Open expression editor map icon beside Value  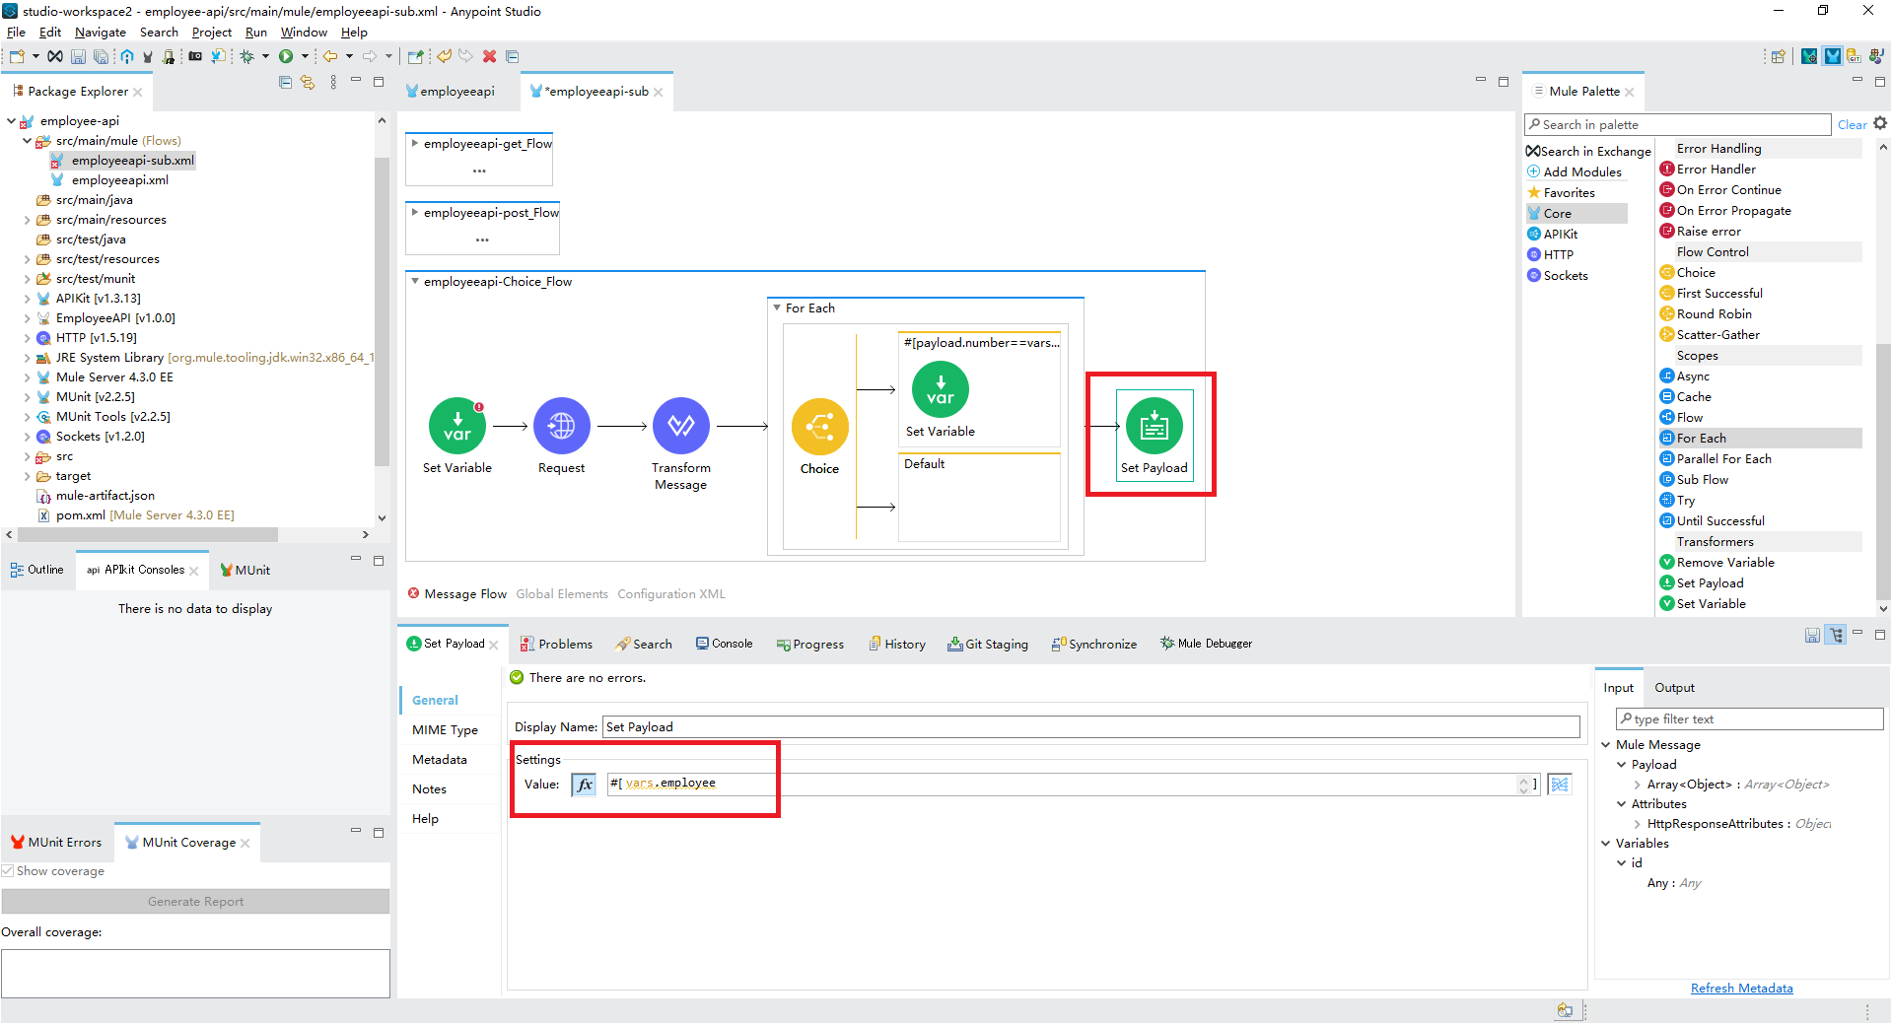tap(1560, 785)
